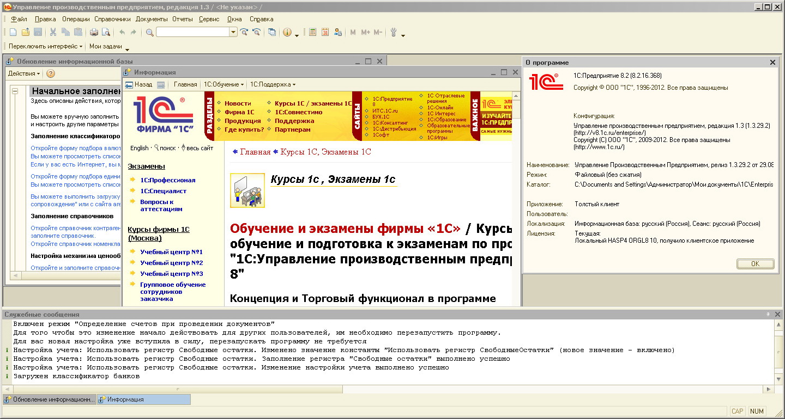This screenshot has width=785, height=419.
Task: Click the question mark help icon in Обновление window
Action: tap(50, 73)
